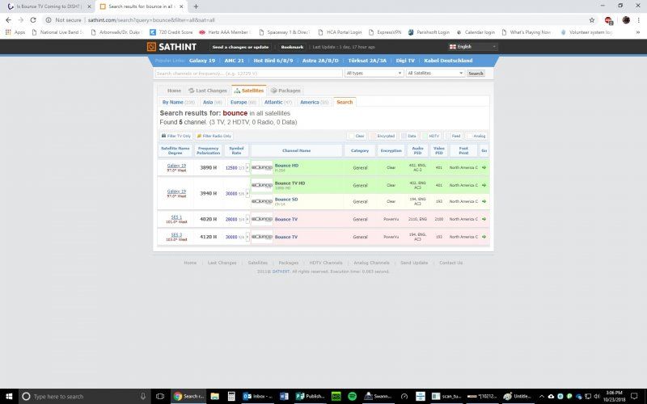Open a new browser tab

click(196, 6)
